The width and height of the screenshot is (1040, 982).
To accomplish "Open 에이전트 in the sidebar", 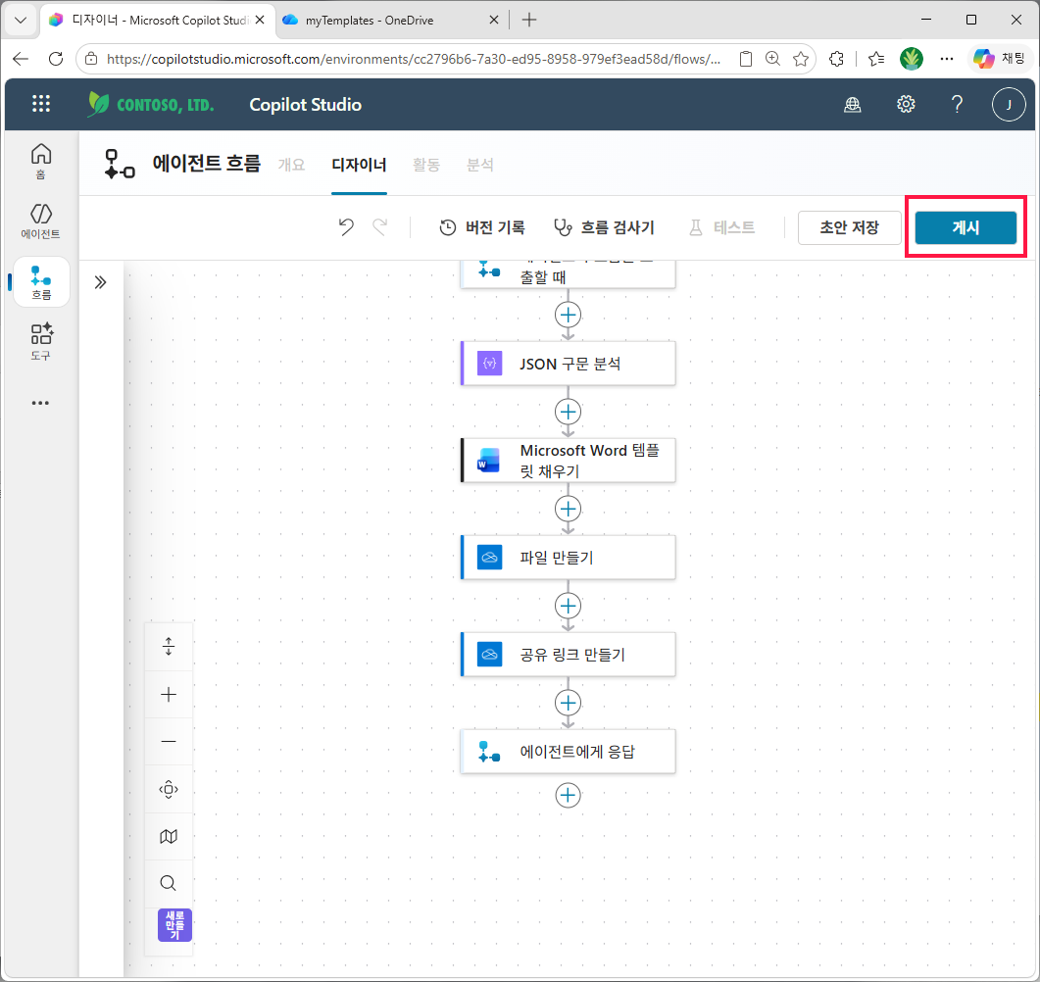I will (x=40, y=221).
